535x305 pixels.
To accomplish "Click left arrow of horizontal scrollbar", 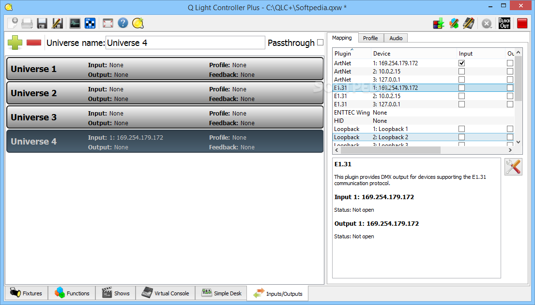I will 336,150.
